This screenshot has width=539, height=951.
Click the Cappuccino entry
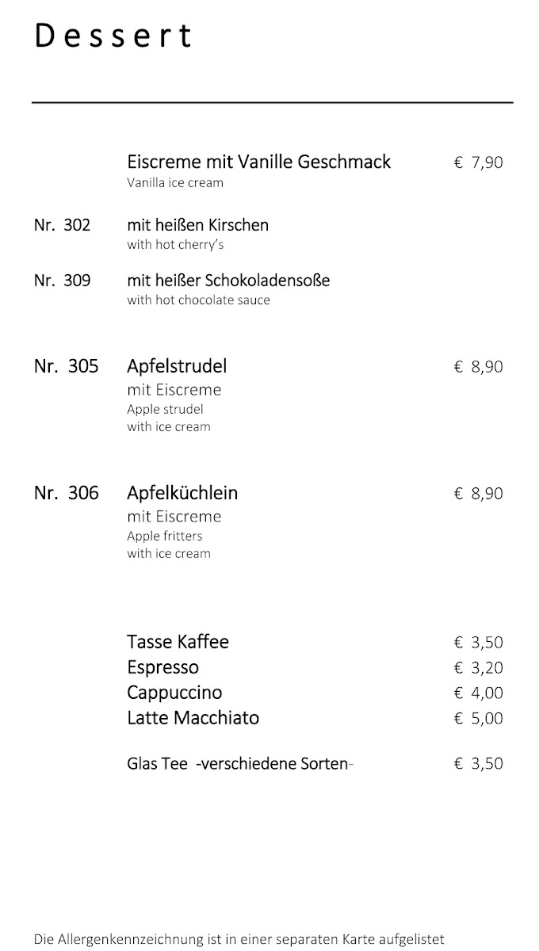click(174, 693)
